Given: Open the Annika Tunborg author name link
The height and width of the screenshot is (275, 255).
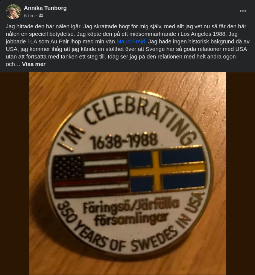Looking at the screenshot, I should click(x=45, y=8).
